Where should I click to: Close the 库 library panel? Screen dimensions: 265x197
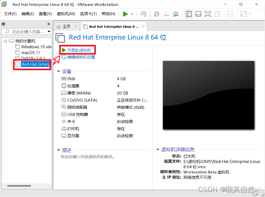pyautogui.click(x=49, y=24)
